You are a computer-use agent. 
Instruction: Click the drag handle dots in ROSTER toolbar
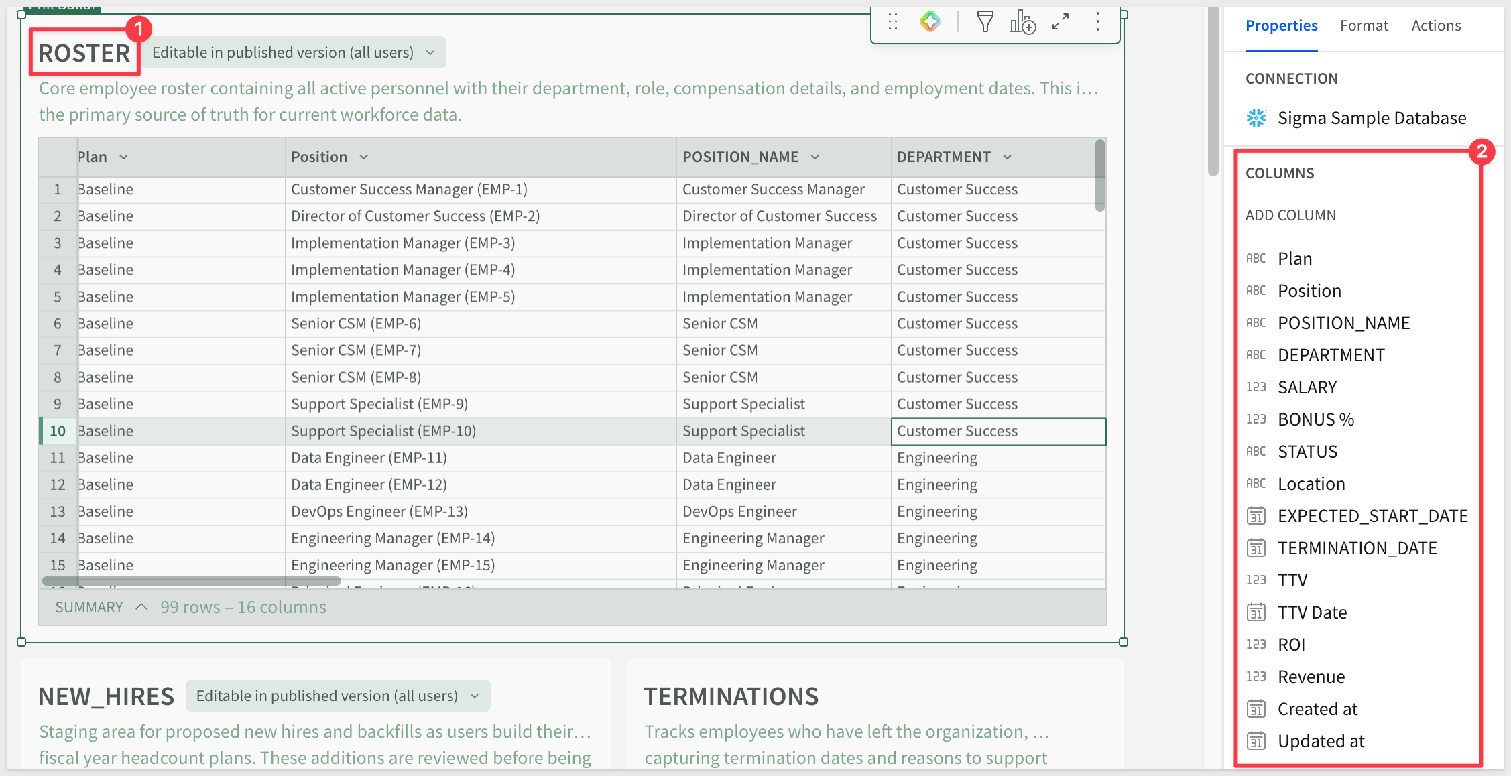(893, 22)
